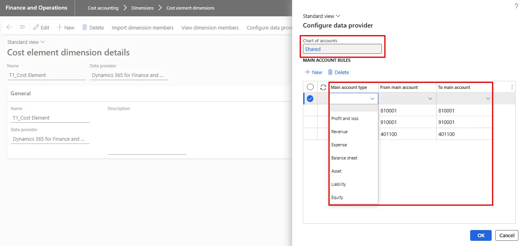Click the Edit pencil button
This screenshot has height=246, width=524.
pyautogui.click(x=41, y=28)
